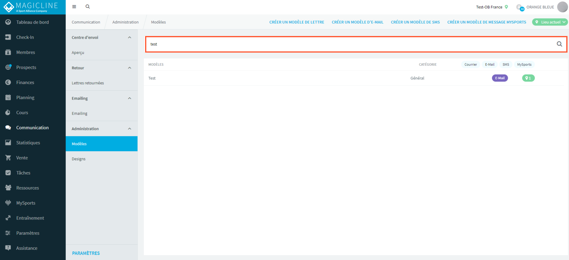
Task: Click the Tableau de bord gauge icon
Action: pyautogui.click(x=8, y=22)
